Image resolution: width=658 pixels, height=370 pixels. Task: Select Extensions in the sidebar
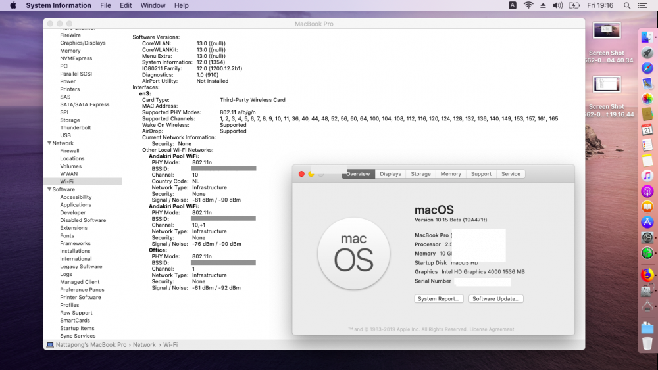pos(74,228)
